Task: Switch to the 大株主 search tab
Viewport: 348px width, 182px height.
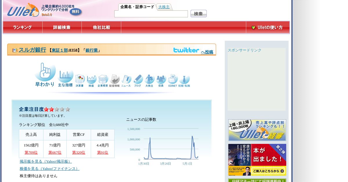Action: click(164, 7)
